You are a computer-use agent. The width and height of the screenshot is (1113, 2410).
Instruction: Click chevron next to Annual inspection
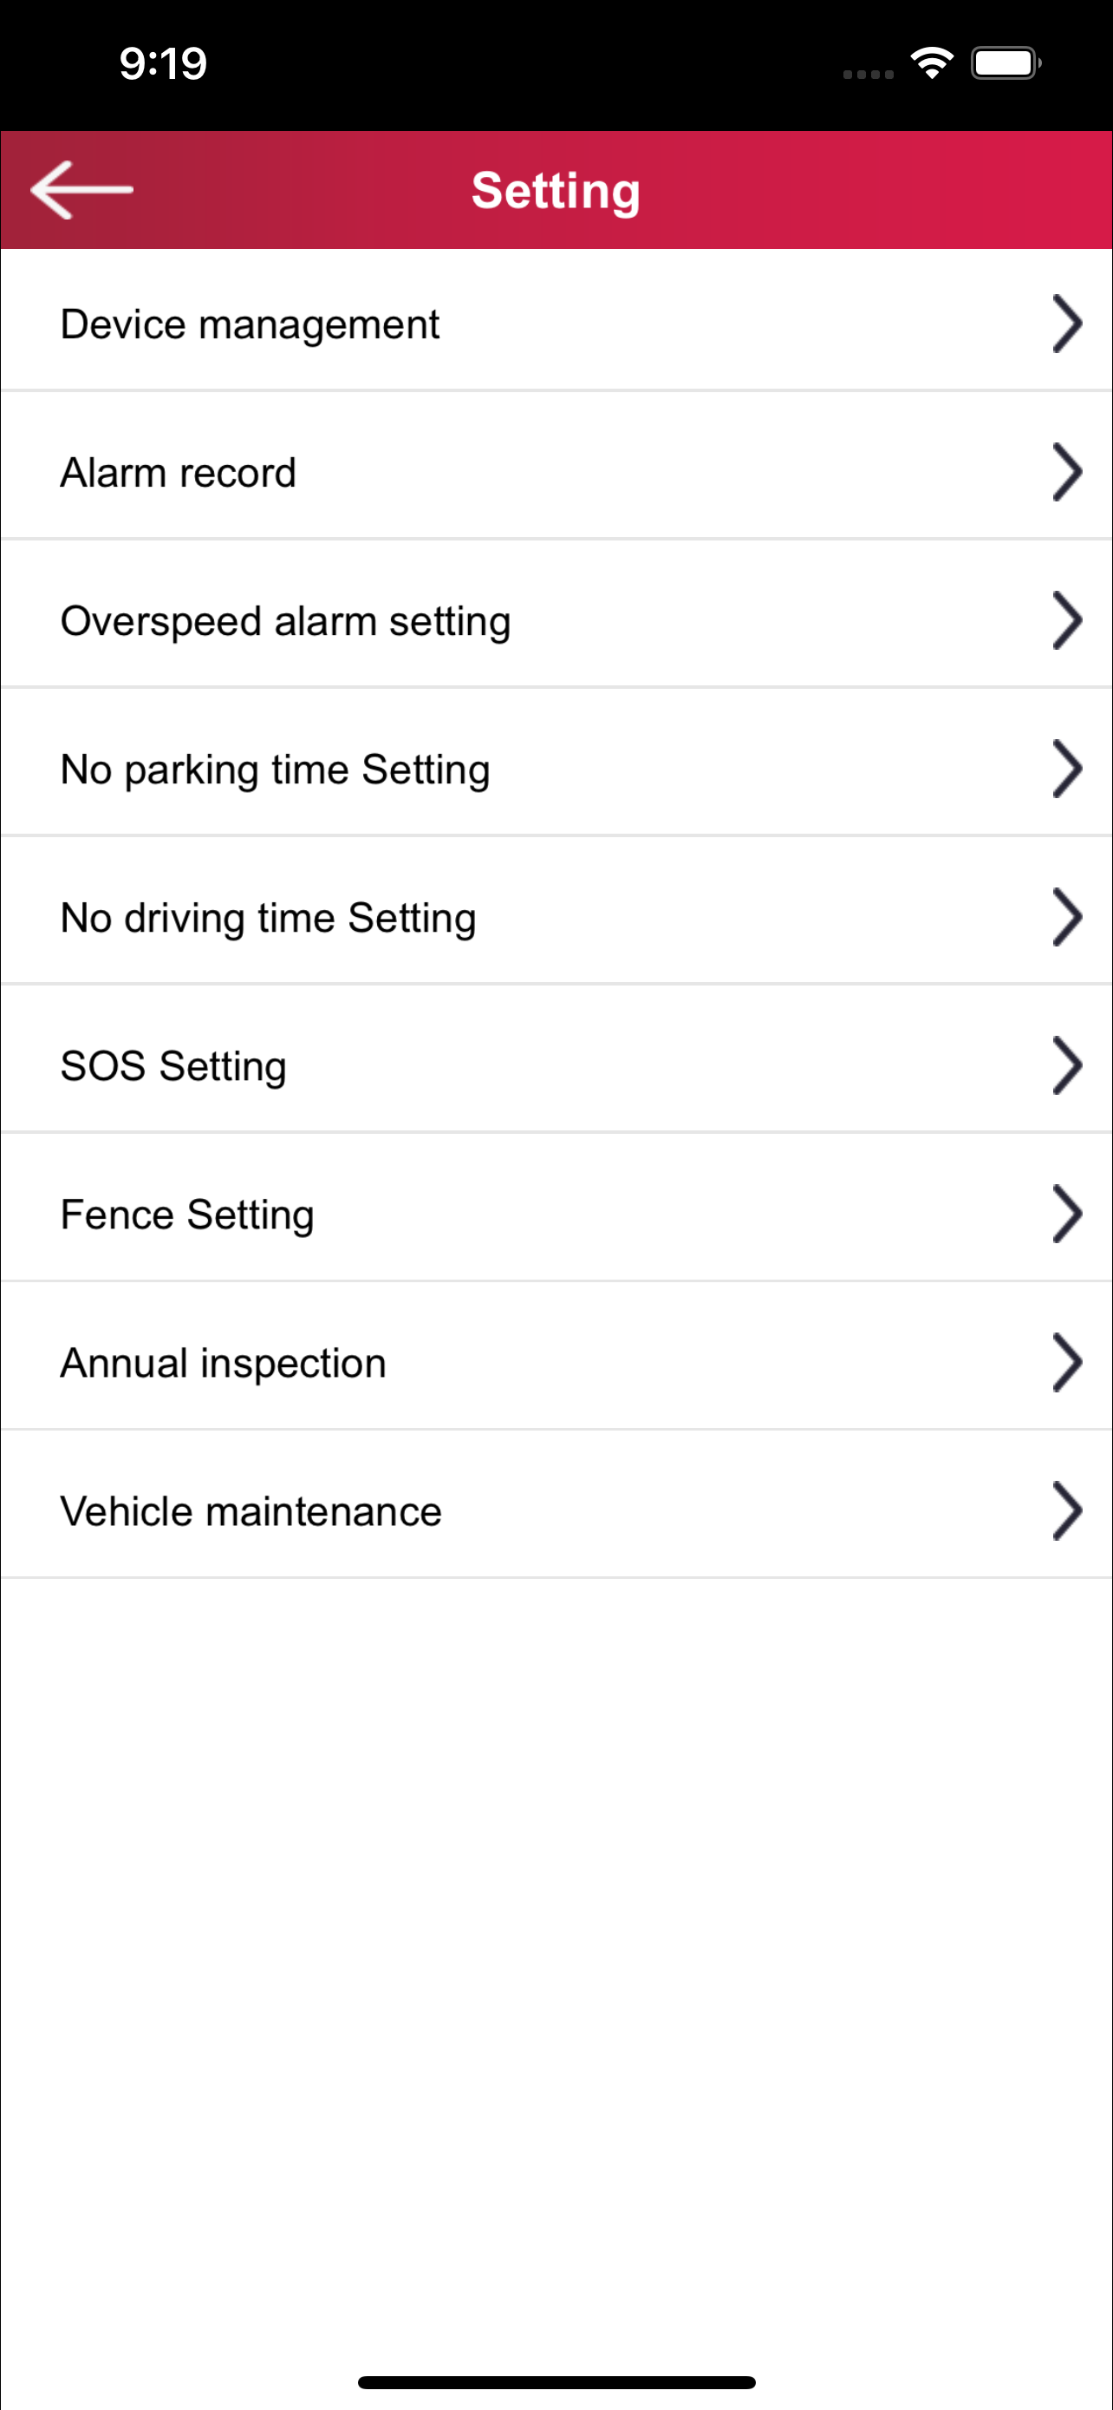click(1067, 1362)
